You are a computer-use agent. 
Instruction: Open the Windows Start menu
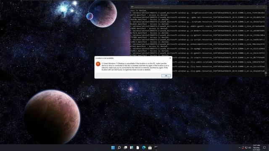113,148
